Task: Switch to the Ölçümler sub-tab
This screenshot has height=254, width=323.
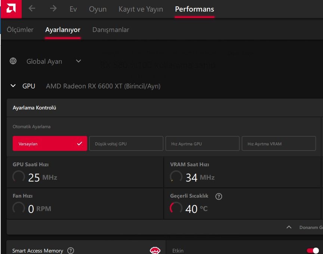Action: click(x=20, y=30)
